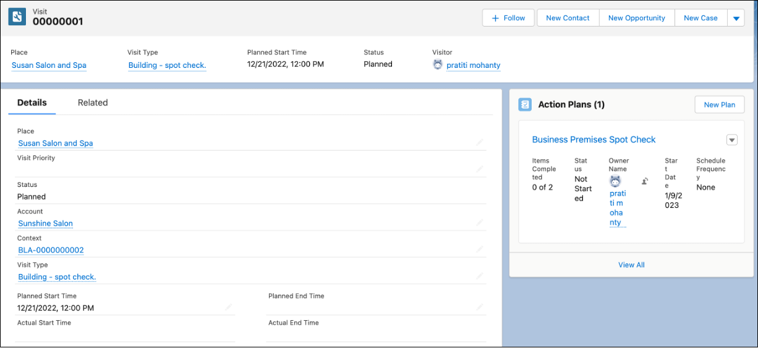Click the Actual End Time field

tap(376, 331)
